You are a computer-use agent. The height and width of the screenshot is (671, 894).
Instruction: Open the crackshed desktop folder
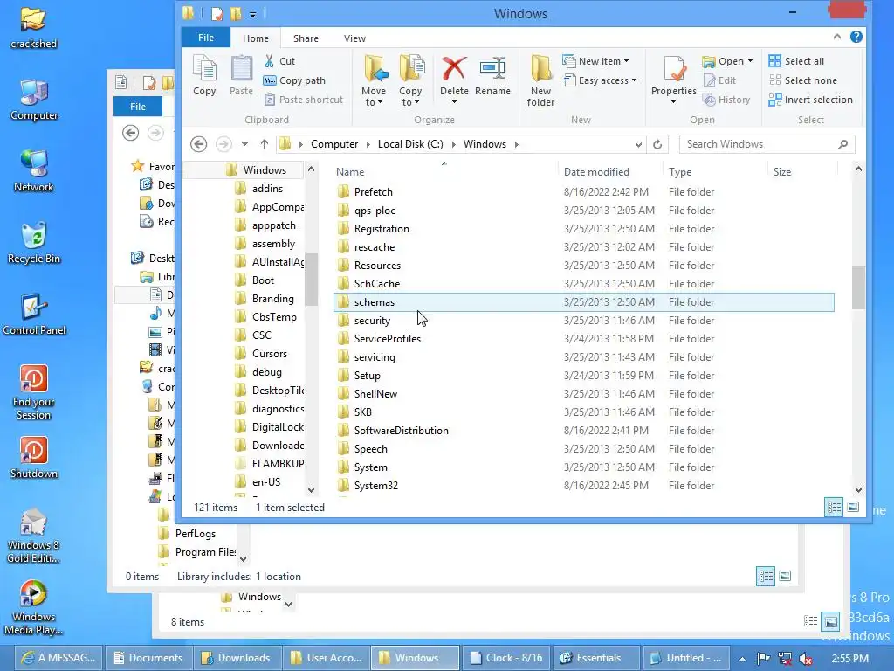34,27
